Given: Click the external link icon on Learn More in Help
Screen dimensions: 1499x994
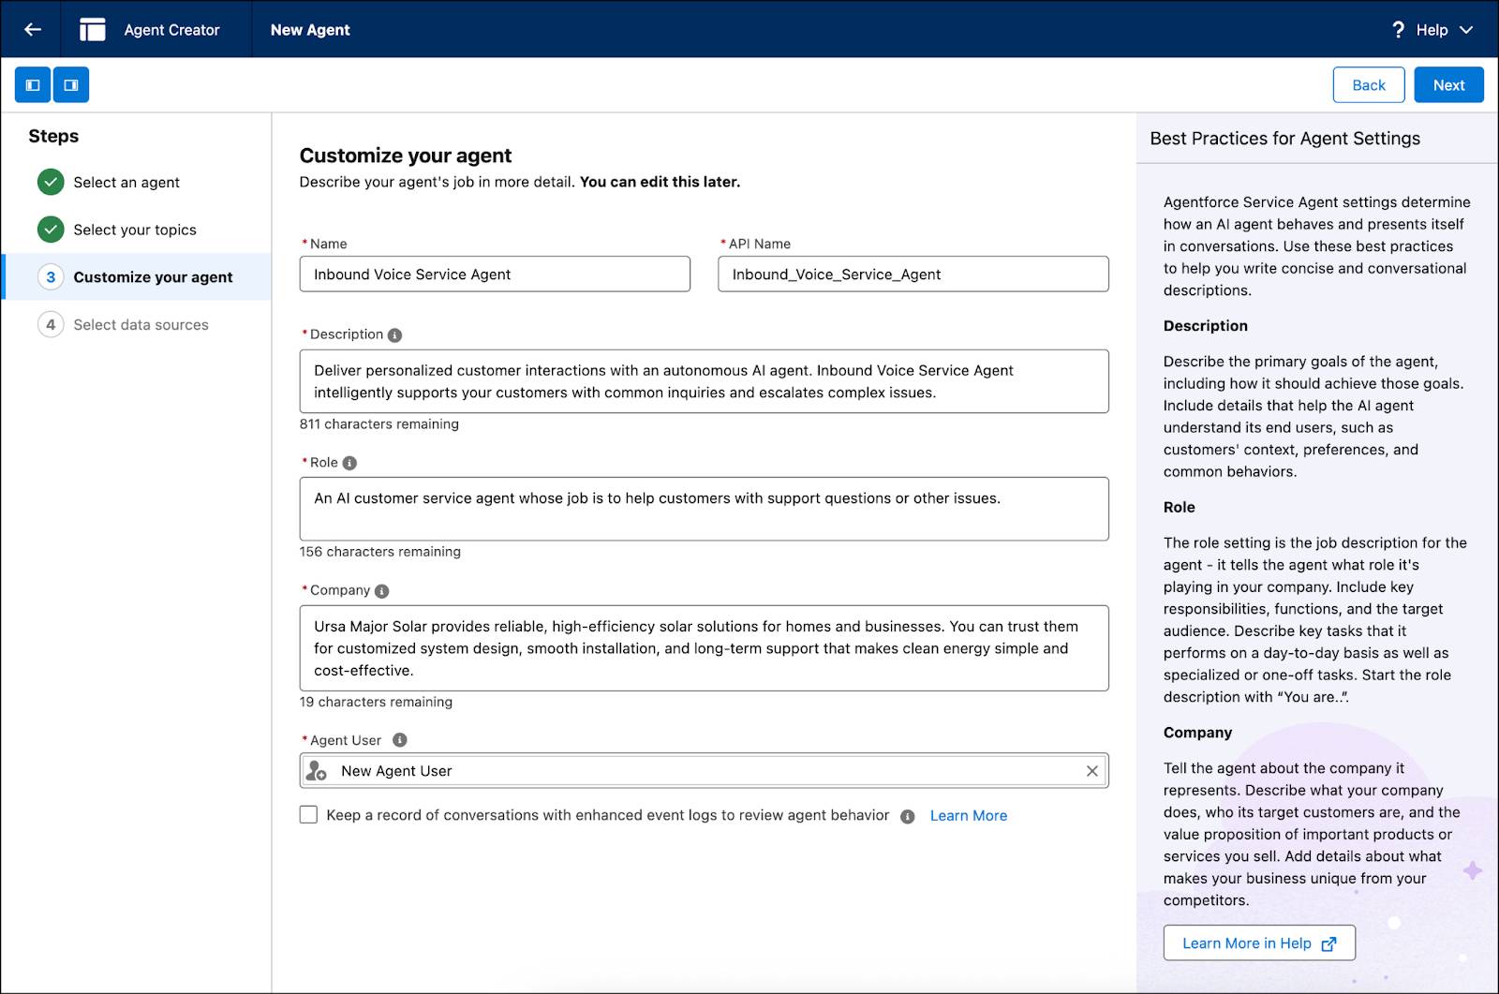Looking at the screenshot, I should pyautogui.click(x=1329, y=942).
